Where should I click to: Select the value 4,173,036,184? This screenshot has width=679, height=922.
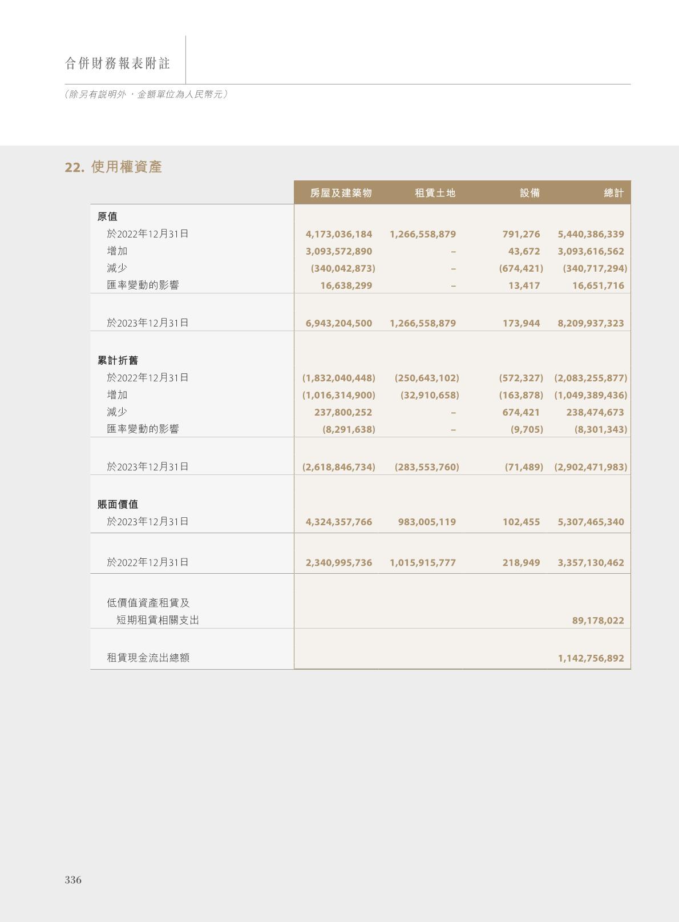(x=338, y=234)
